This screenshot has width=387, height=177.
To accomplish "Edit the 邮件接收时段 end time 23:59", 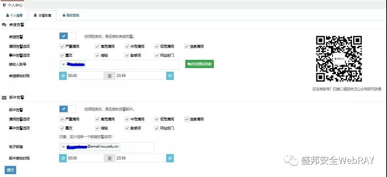I will [141, 158].
